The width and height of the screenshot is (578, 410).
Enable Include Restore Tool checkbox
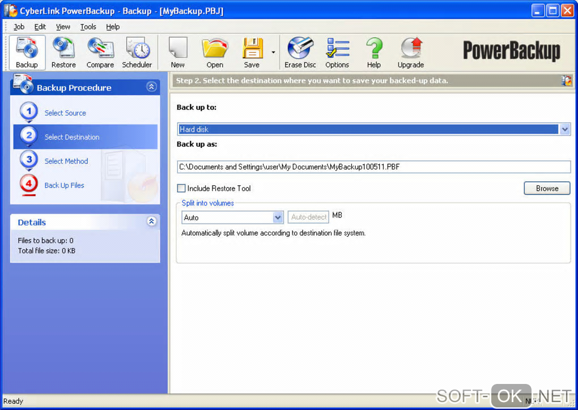pos(181,188)
